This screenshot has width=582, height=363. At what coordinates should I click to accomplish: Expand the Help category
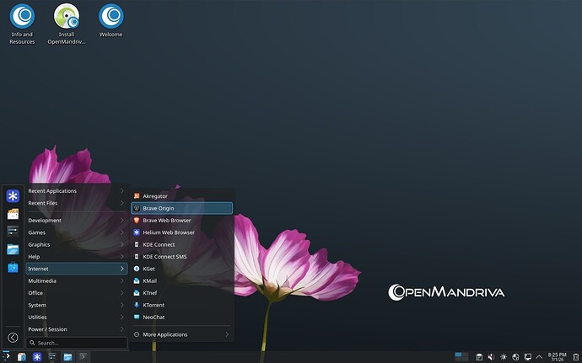click(77, 257)
